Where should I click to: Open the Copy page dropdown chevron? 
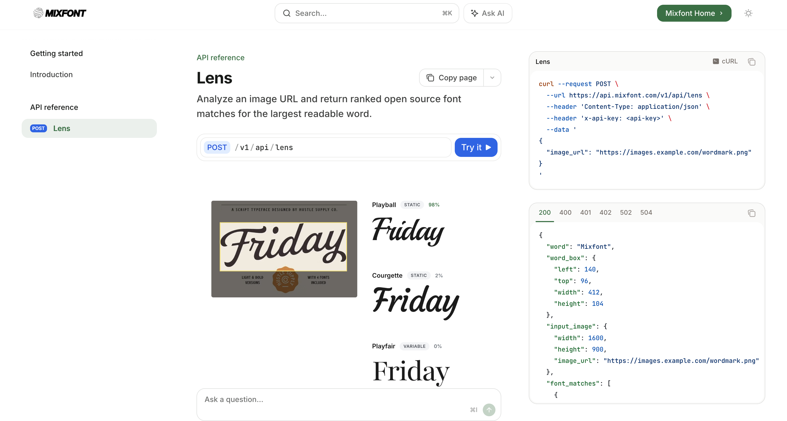[x=492, y=78]
